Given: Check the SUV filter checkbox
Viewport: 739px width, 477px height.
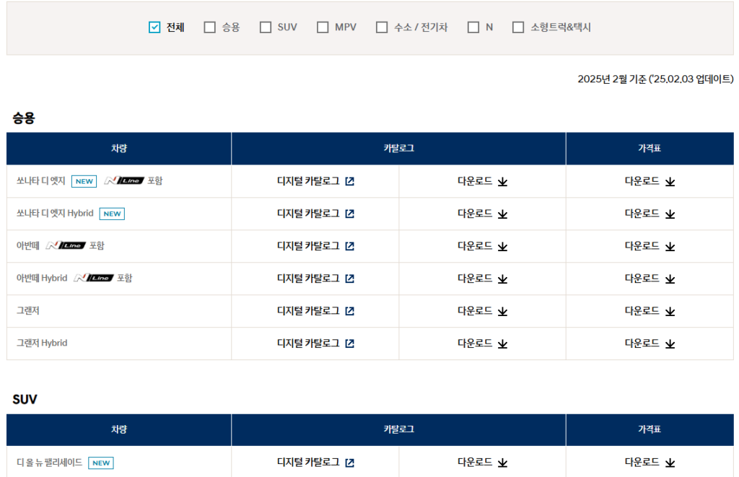Looking at the screenshot, I should 266,27.
